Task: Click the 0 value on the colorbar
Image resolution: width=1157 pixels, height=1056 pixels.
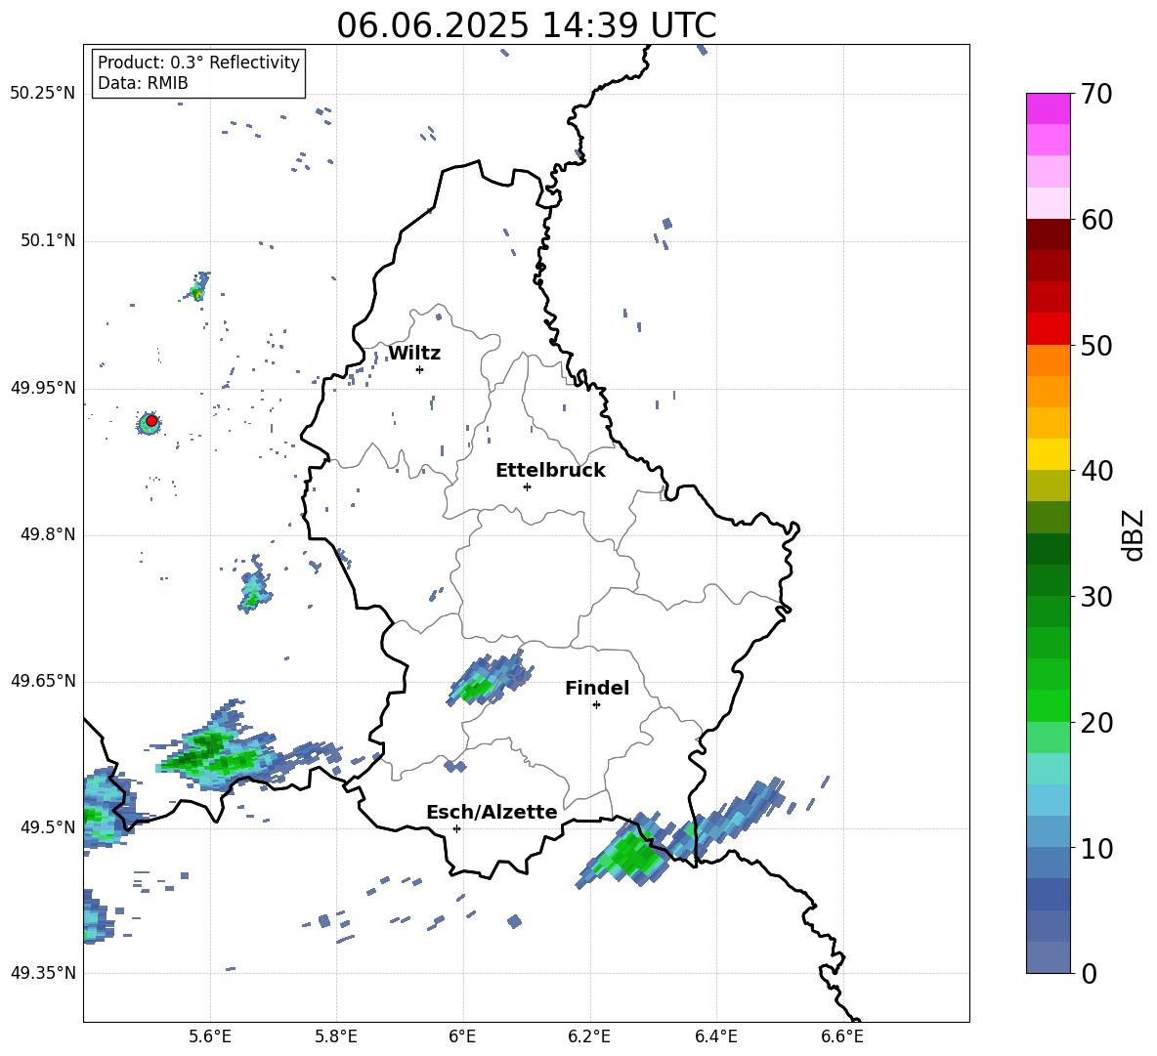Action: coord(1089,973)
